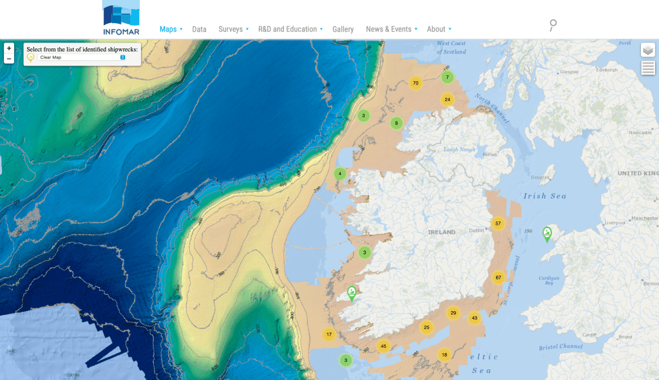This screenshot has height=380, width=659.
Task: Expand the R&D and Education menu
Action: pos(290,29)
